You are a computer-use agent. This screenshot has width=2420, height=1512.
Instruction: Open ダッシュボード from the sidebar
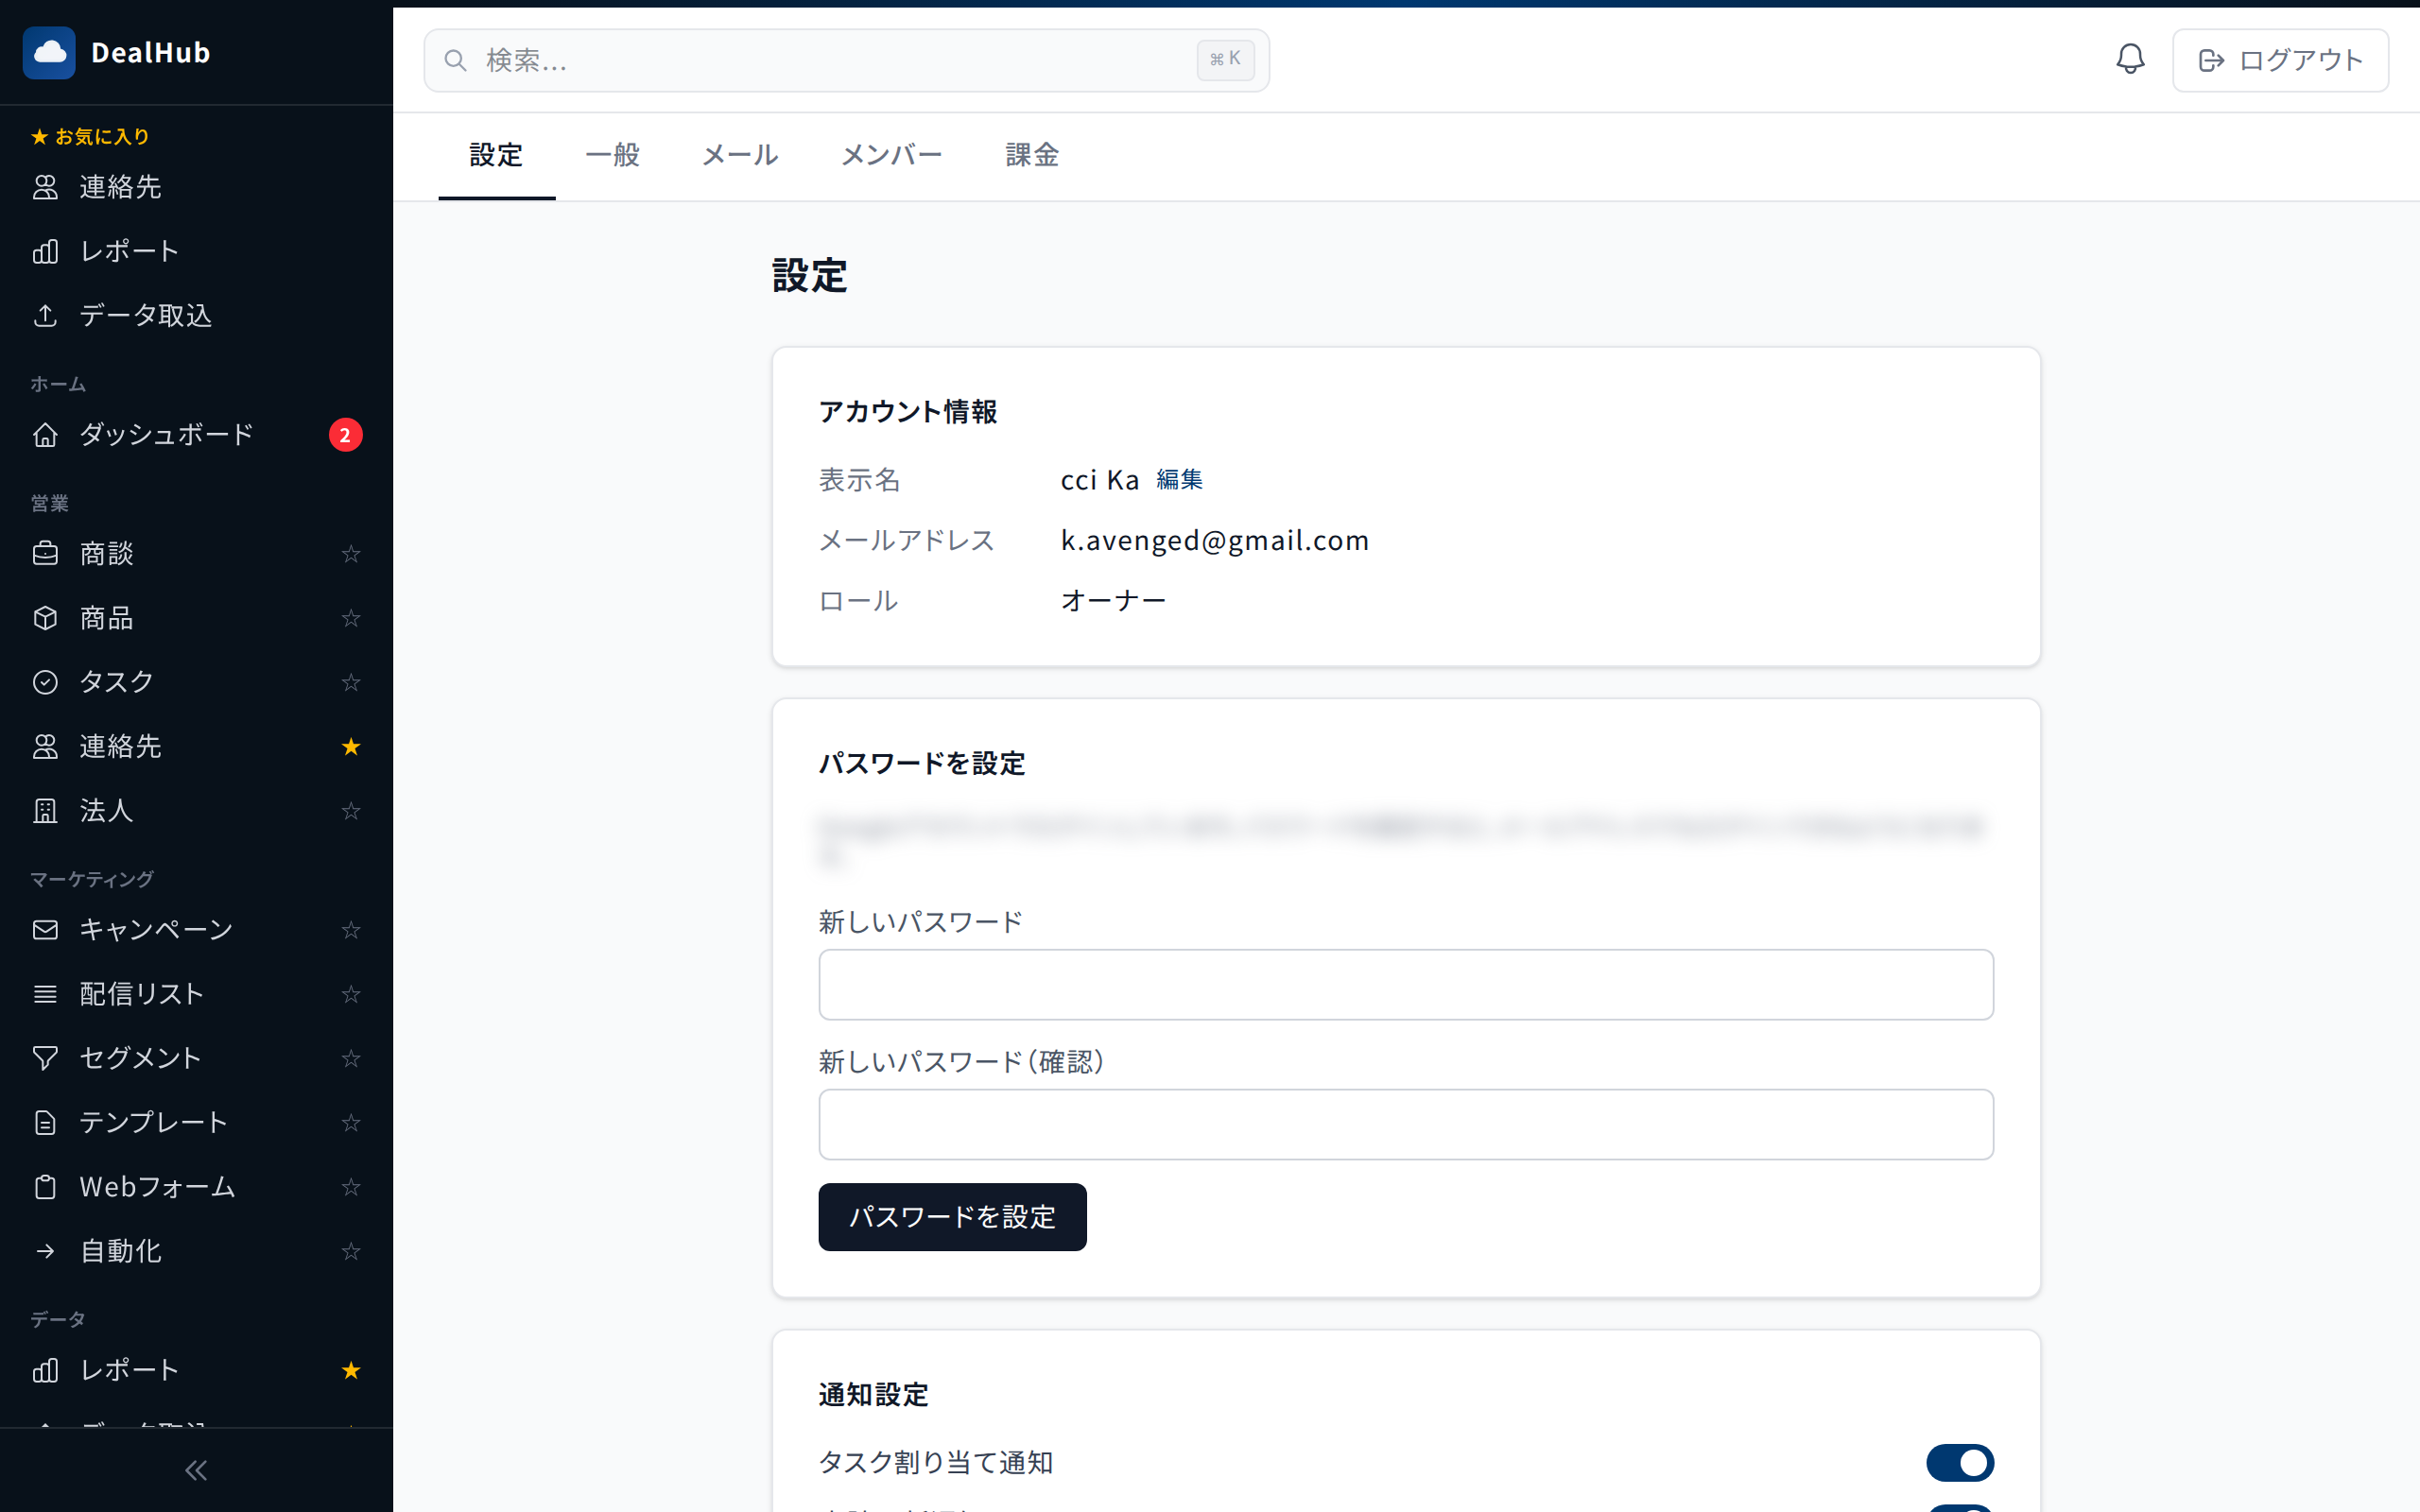point(166,435)
